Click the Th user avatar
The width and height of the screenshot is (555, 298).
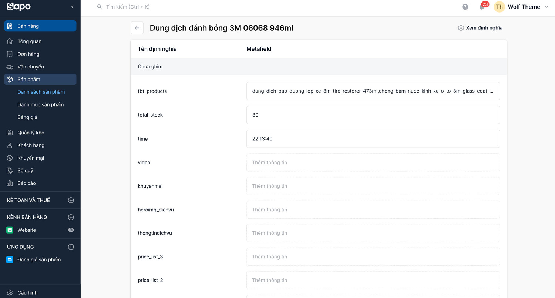(x=499, y=7)
